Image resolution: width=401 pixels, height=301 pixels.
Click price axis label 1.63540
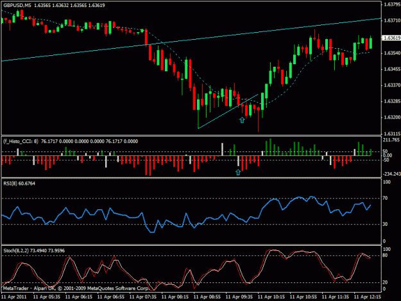coord(392,53)
